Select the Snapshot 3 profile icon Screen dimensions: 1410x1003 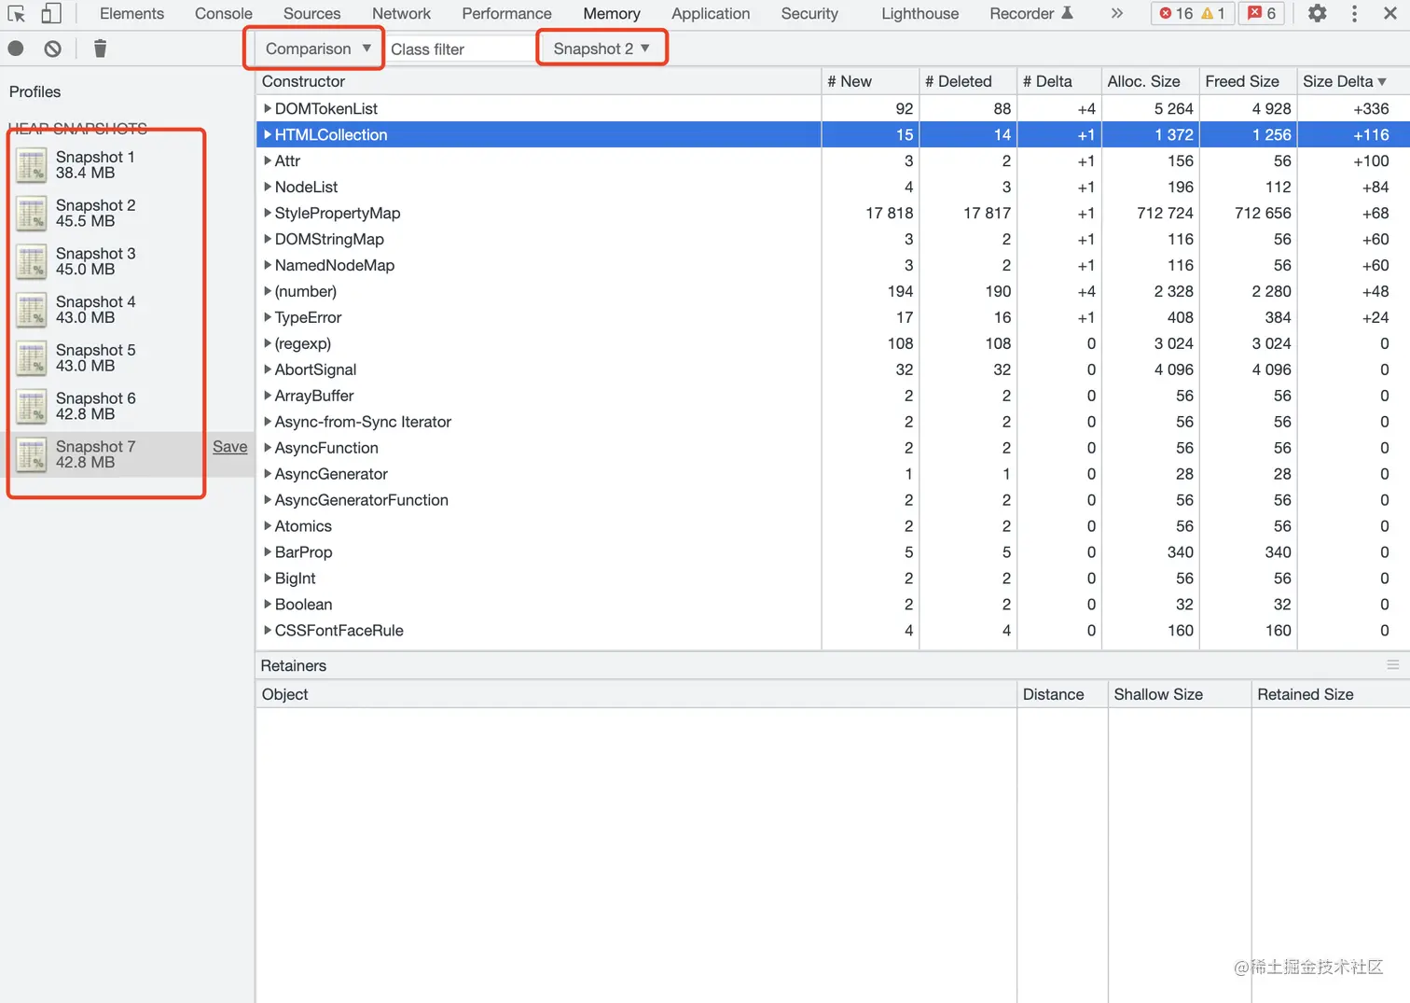click(x=32, y=262)
